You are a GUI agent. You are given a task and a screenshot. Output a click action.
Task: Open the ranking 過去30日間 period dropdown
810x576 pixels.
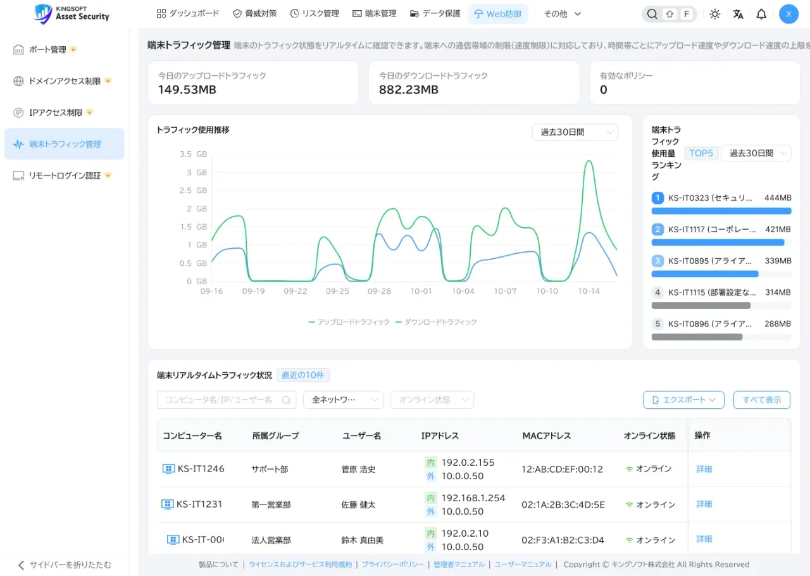click(x=756, y=153)
